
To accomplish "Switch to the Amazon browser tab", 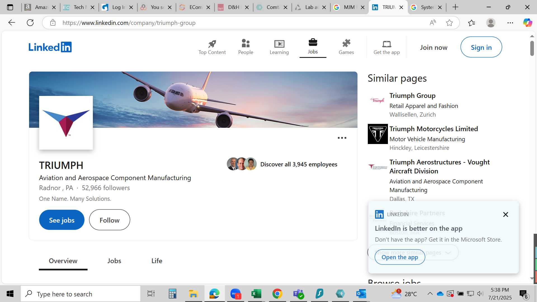I will (x=40, y=7).
